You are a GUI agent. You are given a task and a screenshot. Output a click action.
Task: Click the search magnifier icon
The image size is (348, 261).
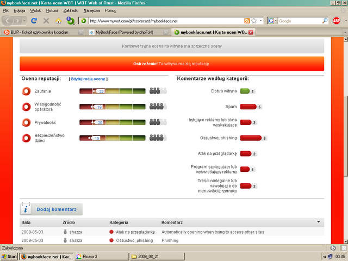tap(325, 21)
